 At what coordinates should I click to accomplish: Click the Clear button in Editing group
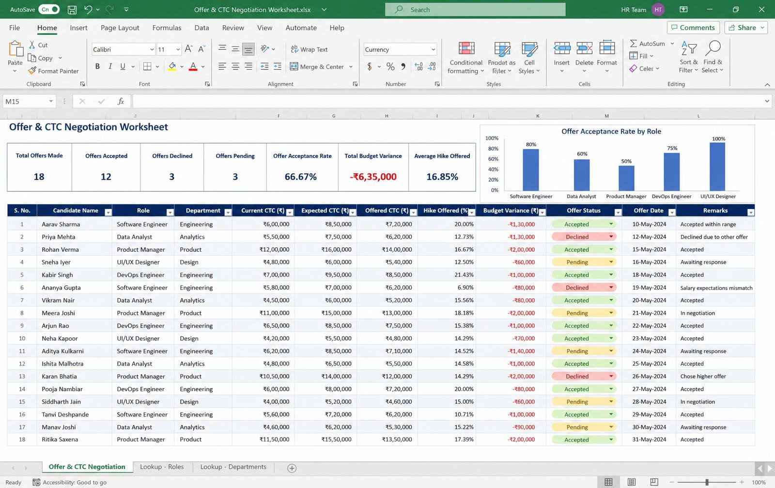coord(644,69)
